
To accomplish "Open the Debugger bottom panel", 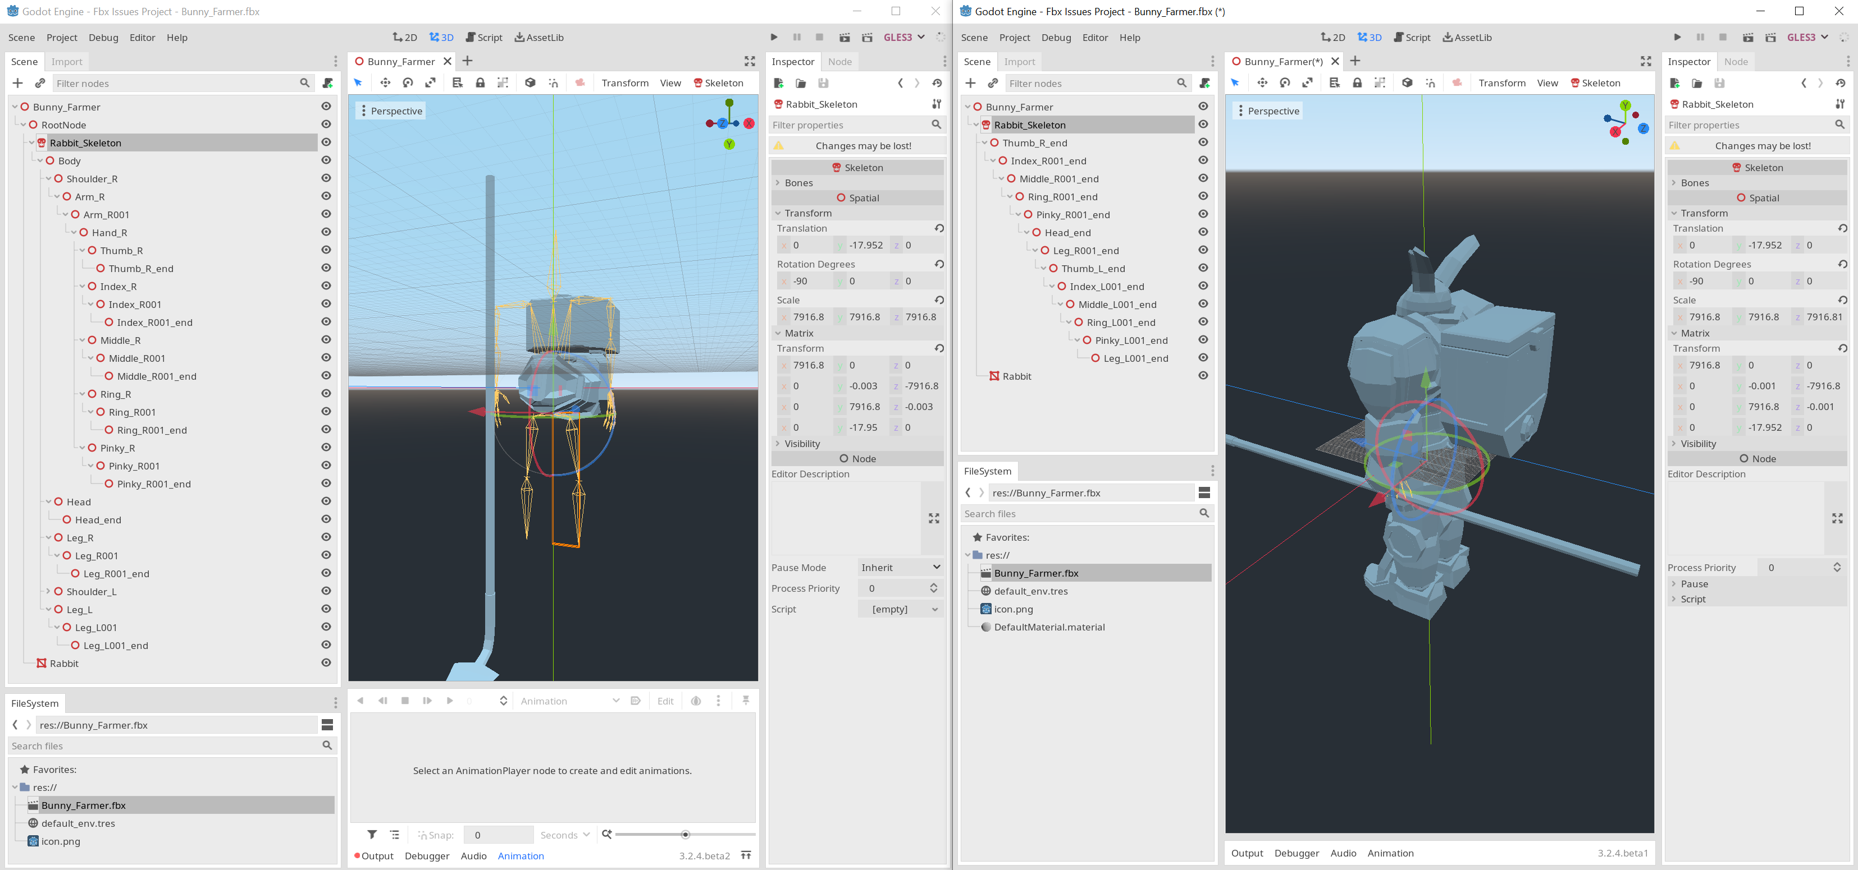I will 426,855.
